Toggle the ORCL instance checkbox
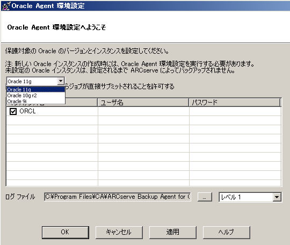 [13, 111]
